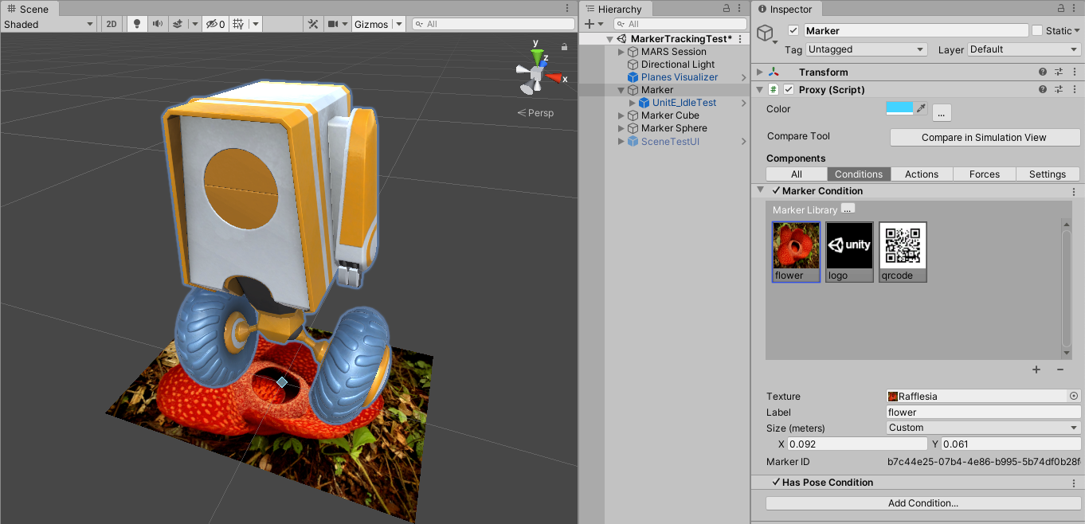Click the Add Condition button
The width and height of the screenshot is (1085, 524).
click(x=922, y=503)
